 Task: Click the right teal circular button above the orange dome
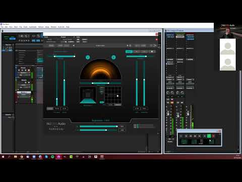tap(113, 57)
